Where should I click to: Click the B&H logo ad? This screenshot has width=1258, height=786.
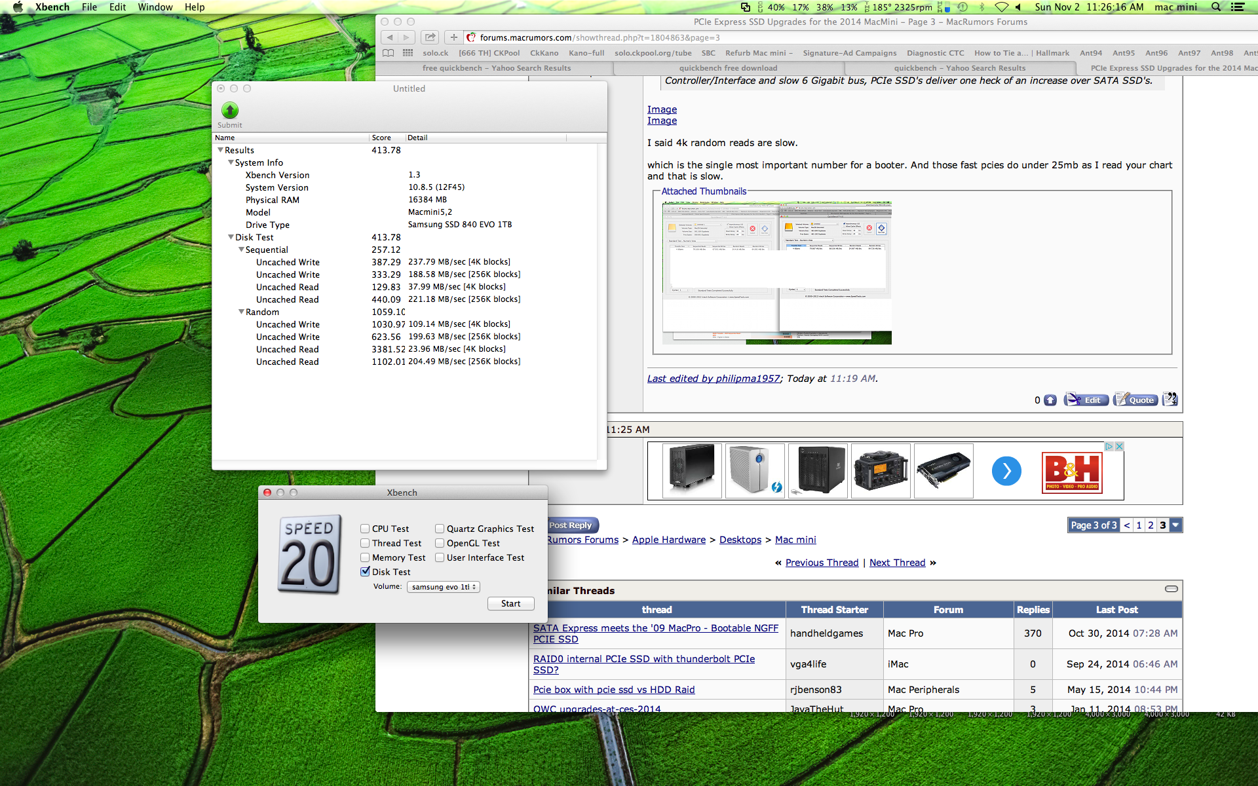pyautogui.click(x=1072, y=472)
